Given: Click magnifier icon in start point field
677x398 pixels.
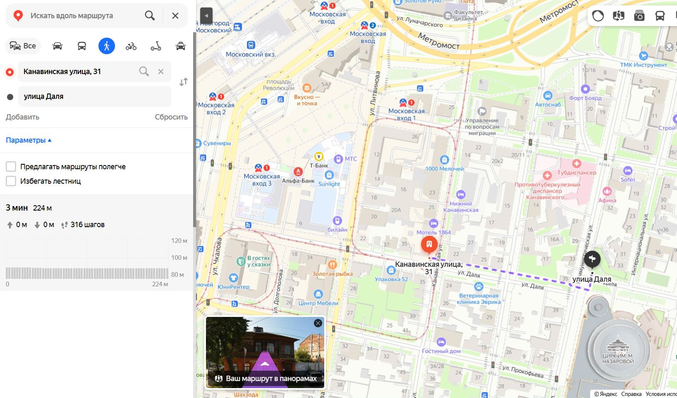Looking at the screenshot, I should click(x=144, y=72).
